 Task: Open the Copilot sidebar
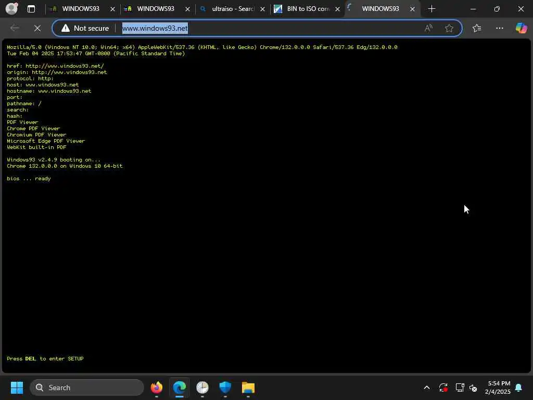click(521, 28)
